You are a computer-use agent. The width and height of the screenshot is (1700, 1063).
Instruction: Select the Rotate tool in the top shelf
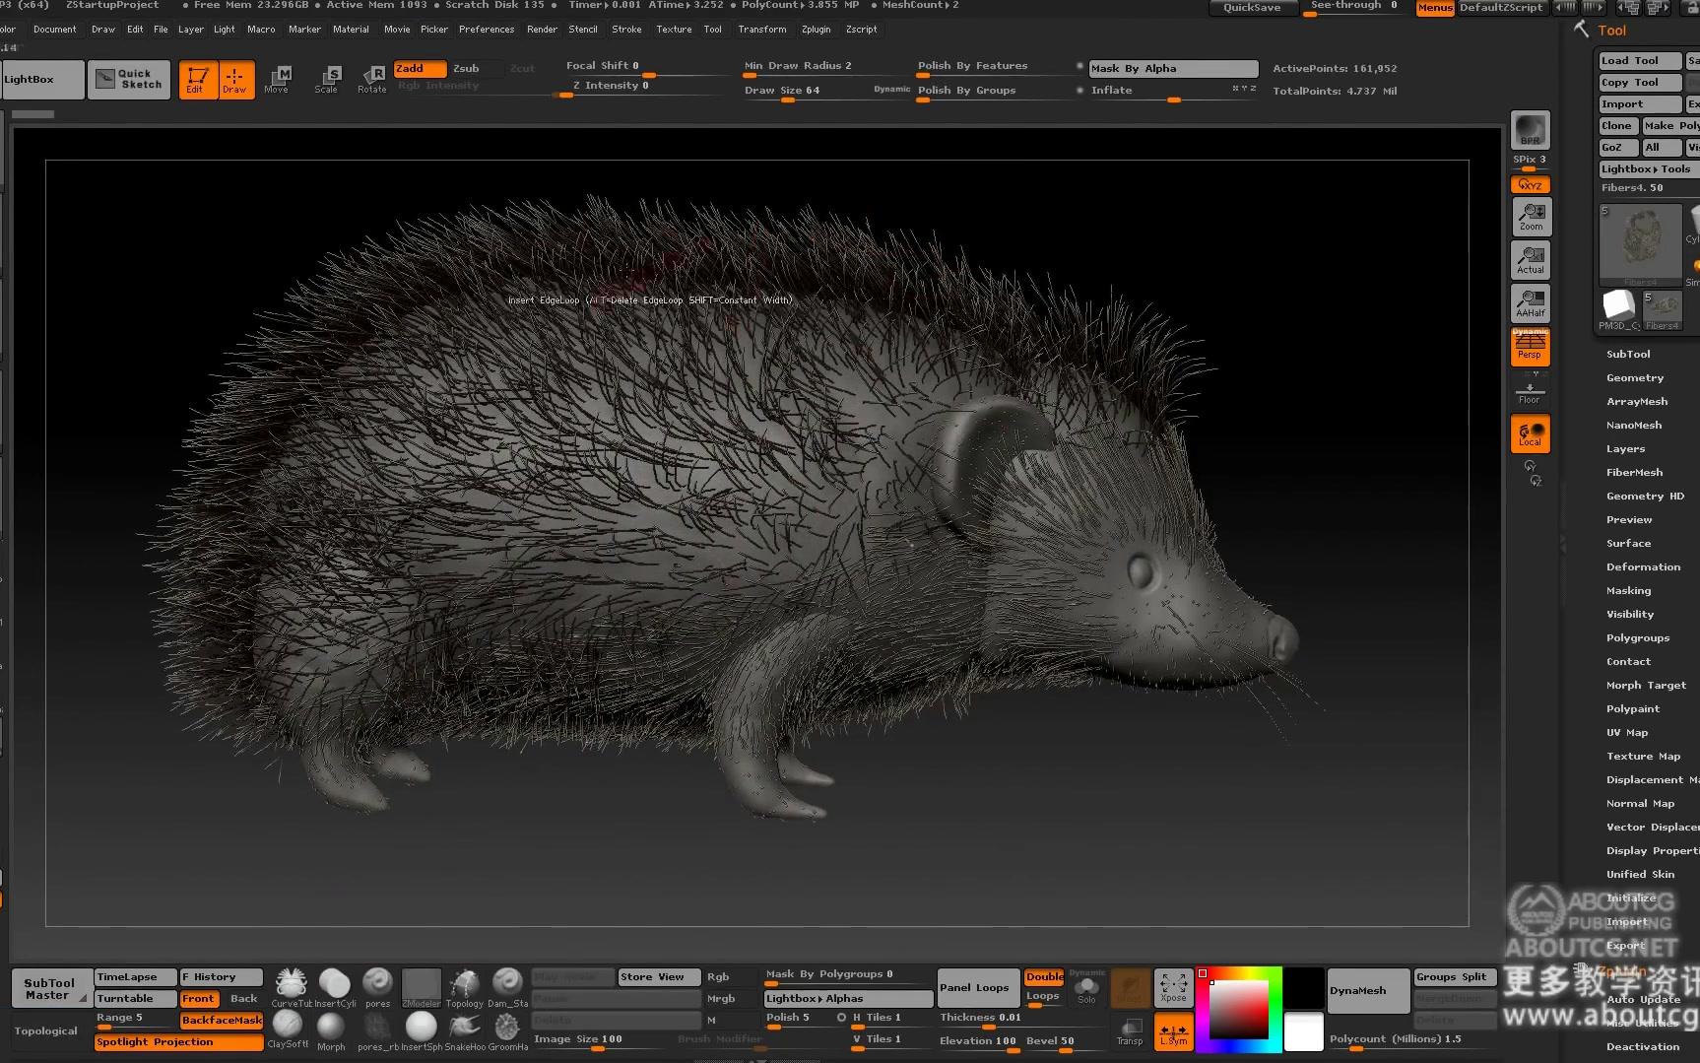coord(372,79)
